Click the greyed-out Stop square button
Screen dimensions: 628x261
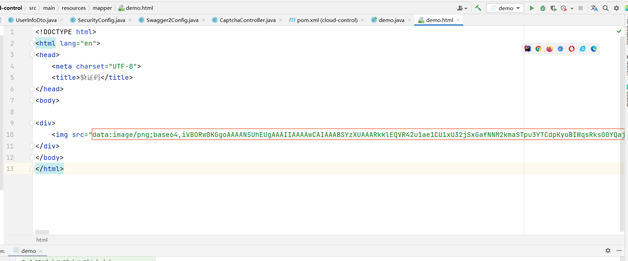[581, 8]
